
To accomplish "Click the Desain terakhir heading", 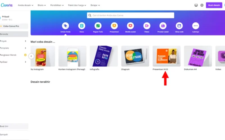I will [40, 82].
